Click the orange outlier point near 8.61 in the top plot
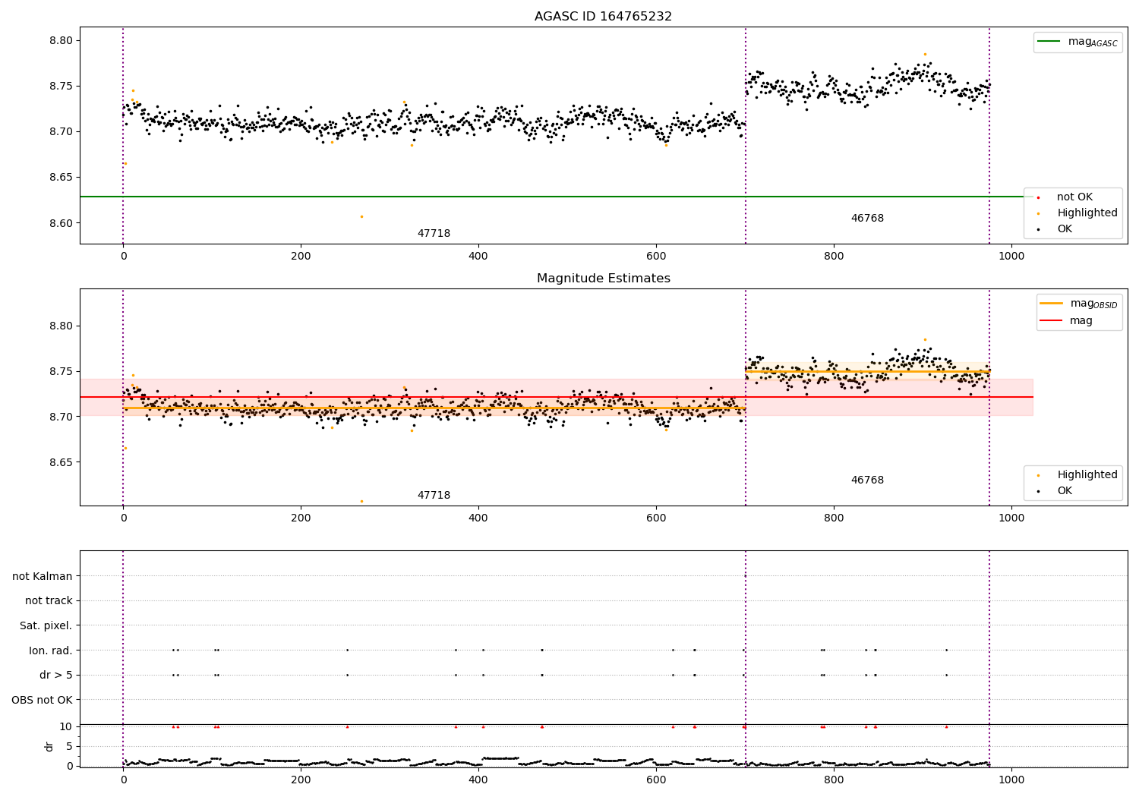 (x=361, y=216)
